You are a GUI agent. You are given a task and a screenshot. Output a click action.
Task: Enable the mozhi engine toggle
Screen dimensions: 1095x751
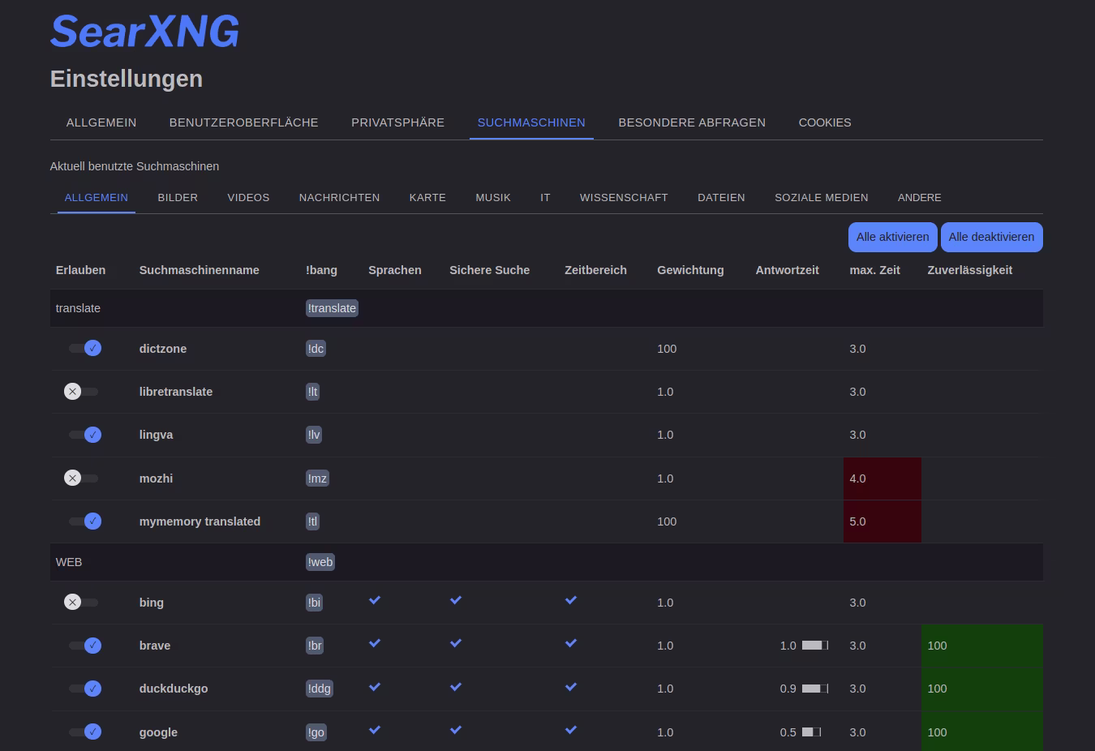coord(81,478)
